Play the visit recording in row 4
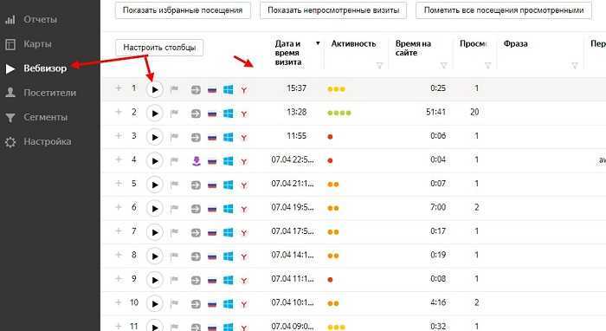Image resolution: width=606 pixels, height=331 pixels. click(154, 161)
